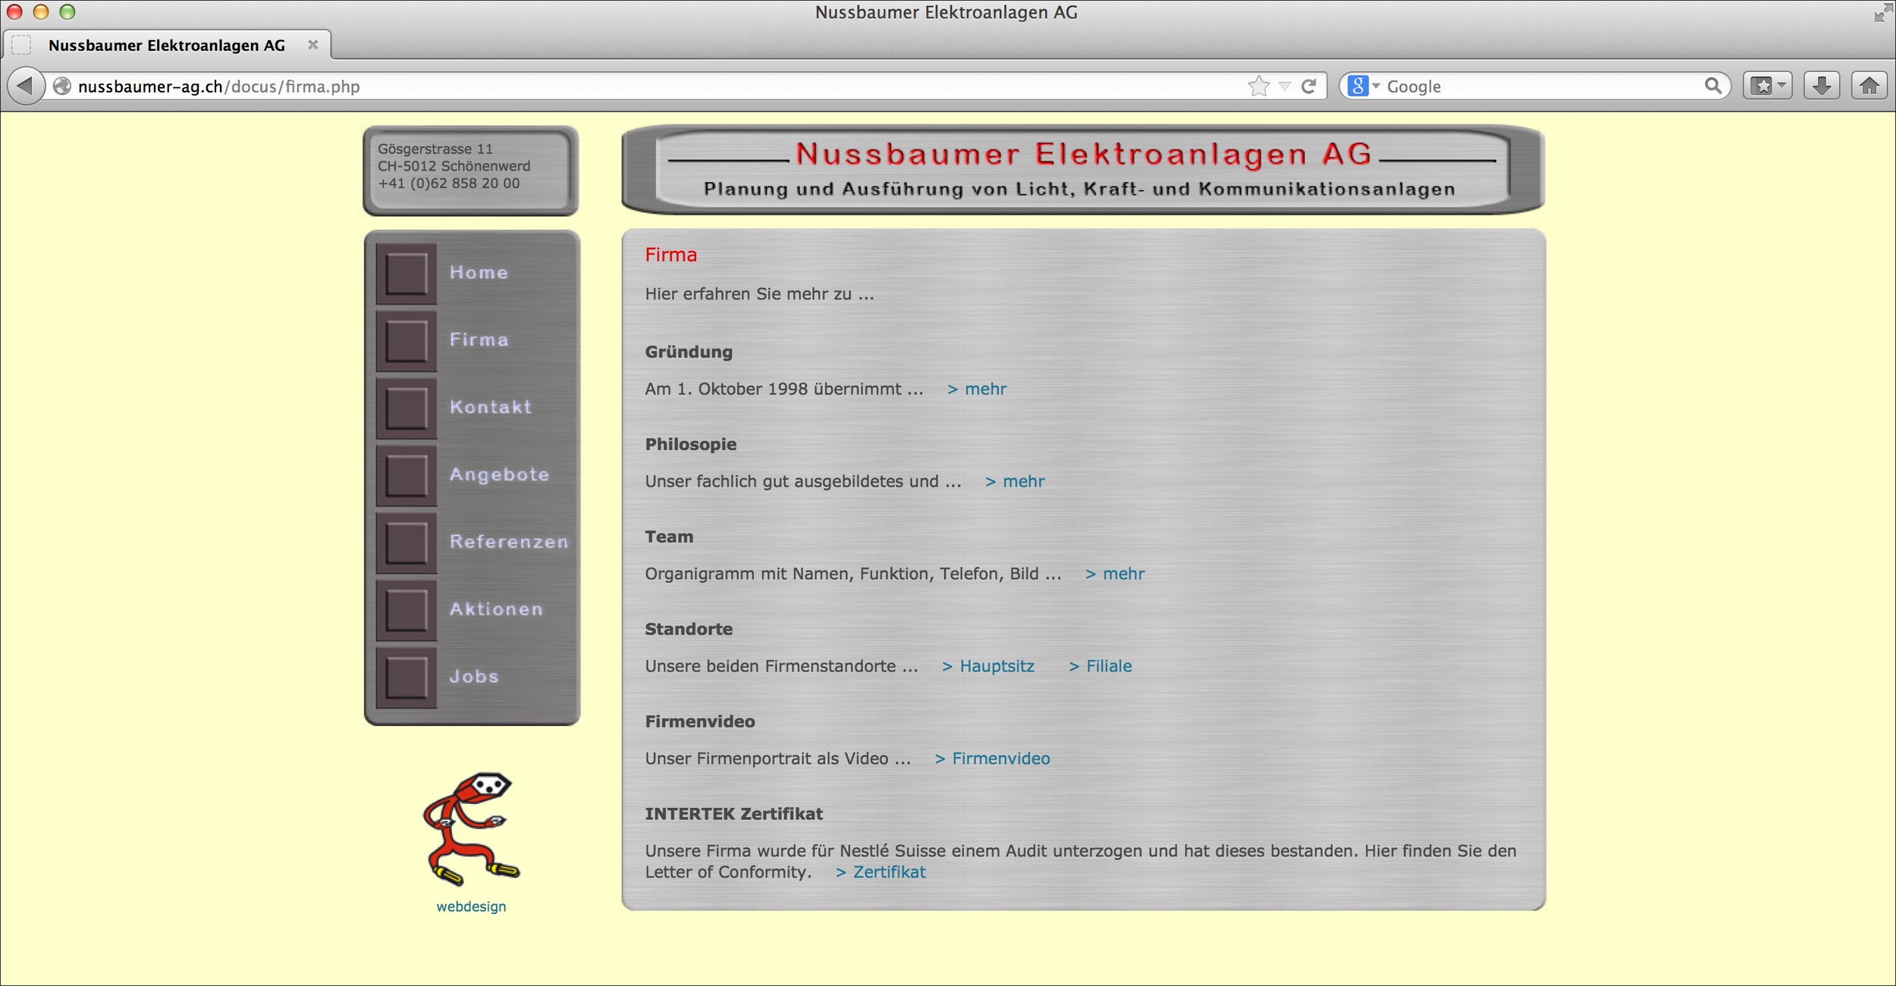This screenshot has width=1896, height=986.
Task: Click the red Firma page heading
Action: 670,255
